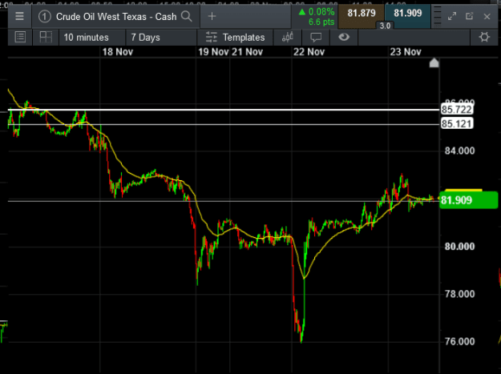The width and height of the screenshot is (501, 374).
Task: Click the 84.000 axis value
Action: point(459,151)
